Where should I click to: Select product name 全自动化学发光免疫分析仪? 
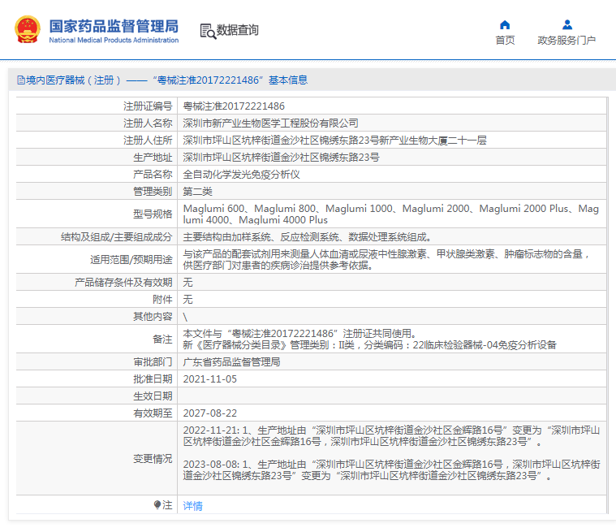pos(241,175)
